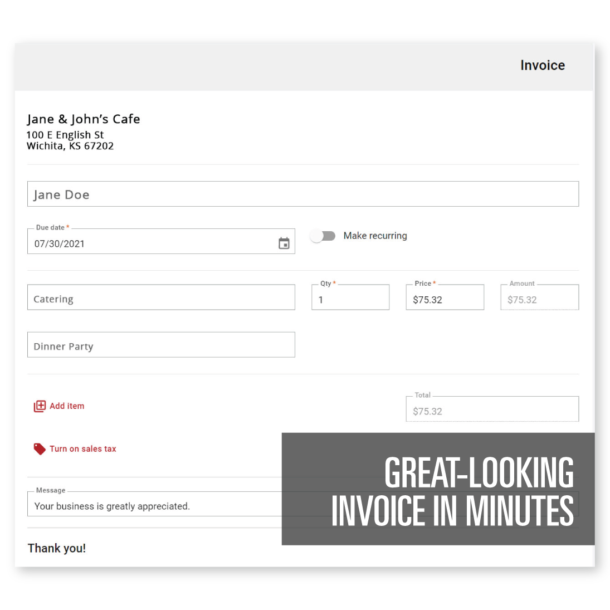The width and height of the screenshot is (610, 610).
Task: Click the Due date field 07/30/2021
Action: click(161, 242)
